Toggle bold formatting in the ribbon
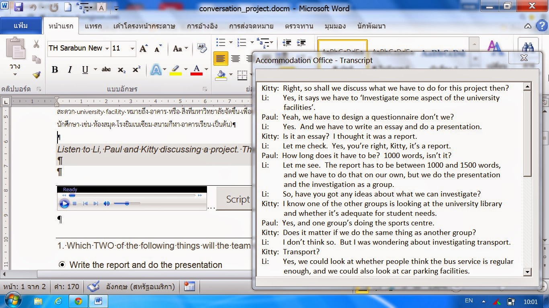Image resolution: width=549 pixels, height=308 pixels. point(55,69)
